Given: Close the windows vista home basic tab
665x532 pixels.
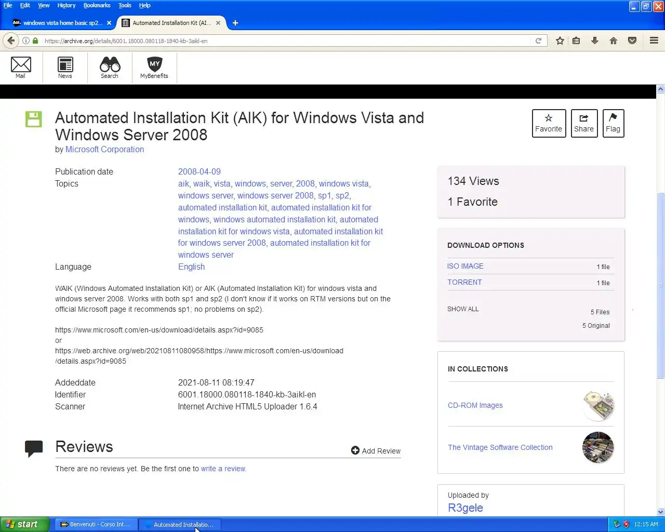Looking at the screenshot, I should tap(109, 23).
